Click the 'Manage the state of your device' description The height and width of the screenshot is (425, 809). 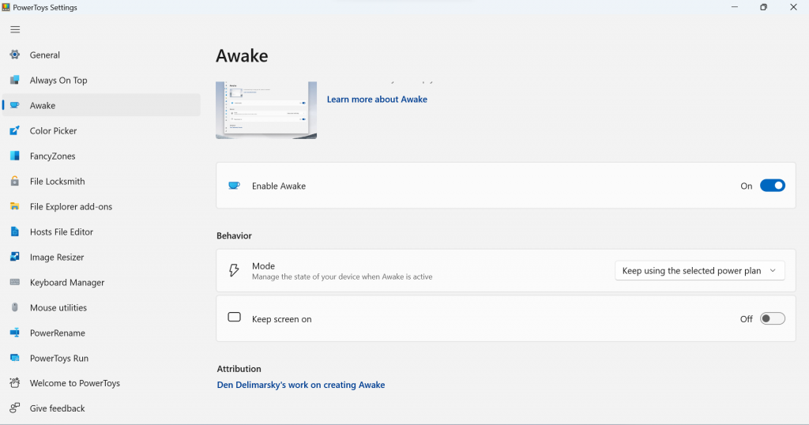[342, 277]
